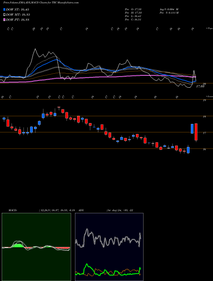Click the Pre O open price text
Viewport: 213px width, 281px height.
(x=133, y=9)
